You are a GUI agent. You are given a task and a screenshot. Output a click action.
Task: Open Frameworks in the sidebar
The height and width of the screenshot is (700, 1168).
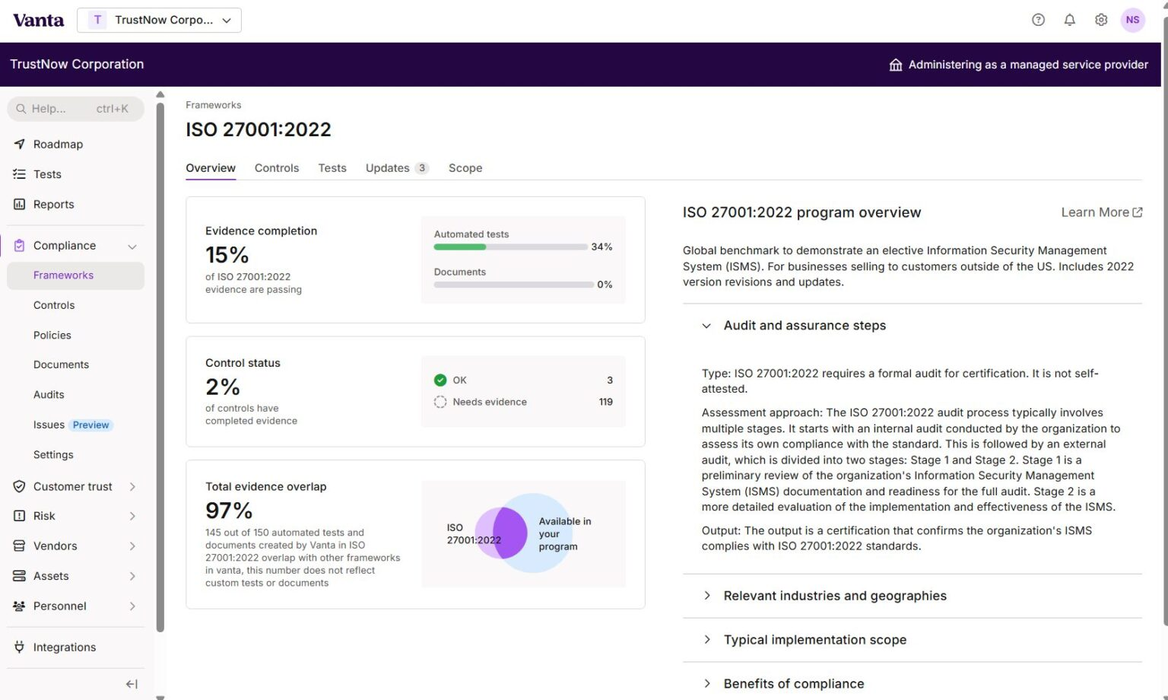(x=75, y=275)
